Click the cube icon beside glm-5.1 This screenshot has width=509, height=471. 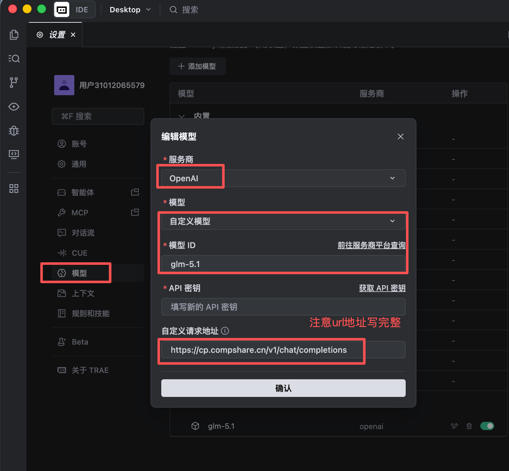coord(195,426)
